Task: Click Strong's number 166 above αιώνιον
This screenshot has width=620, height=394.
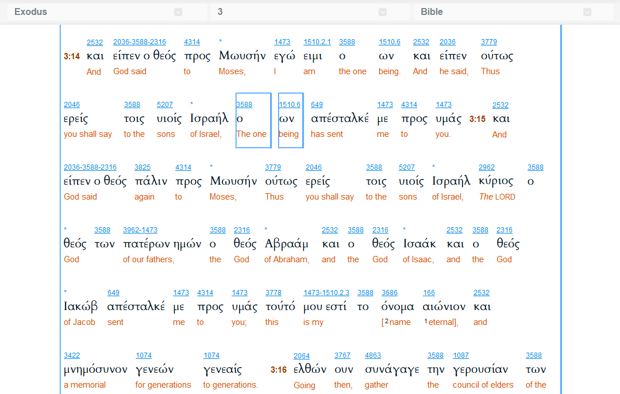Action: [429, 293]
